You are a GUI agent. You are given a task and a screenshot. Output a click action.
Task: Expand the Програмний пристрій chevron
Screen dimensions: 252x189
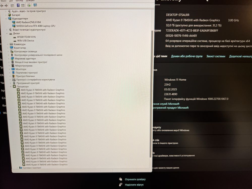(10, 83)
